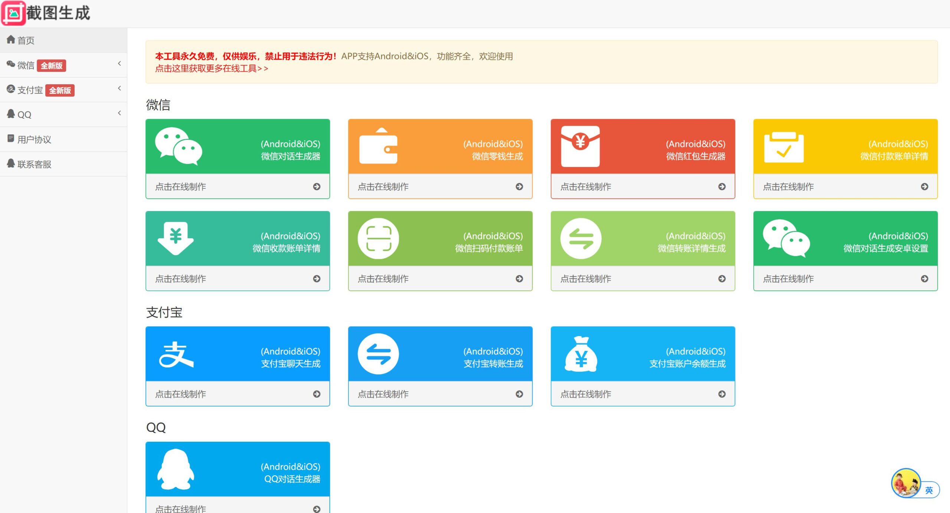Click the 微信 全新版 red badge

tap(52, 66)
